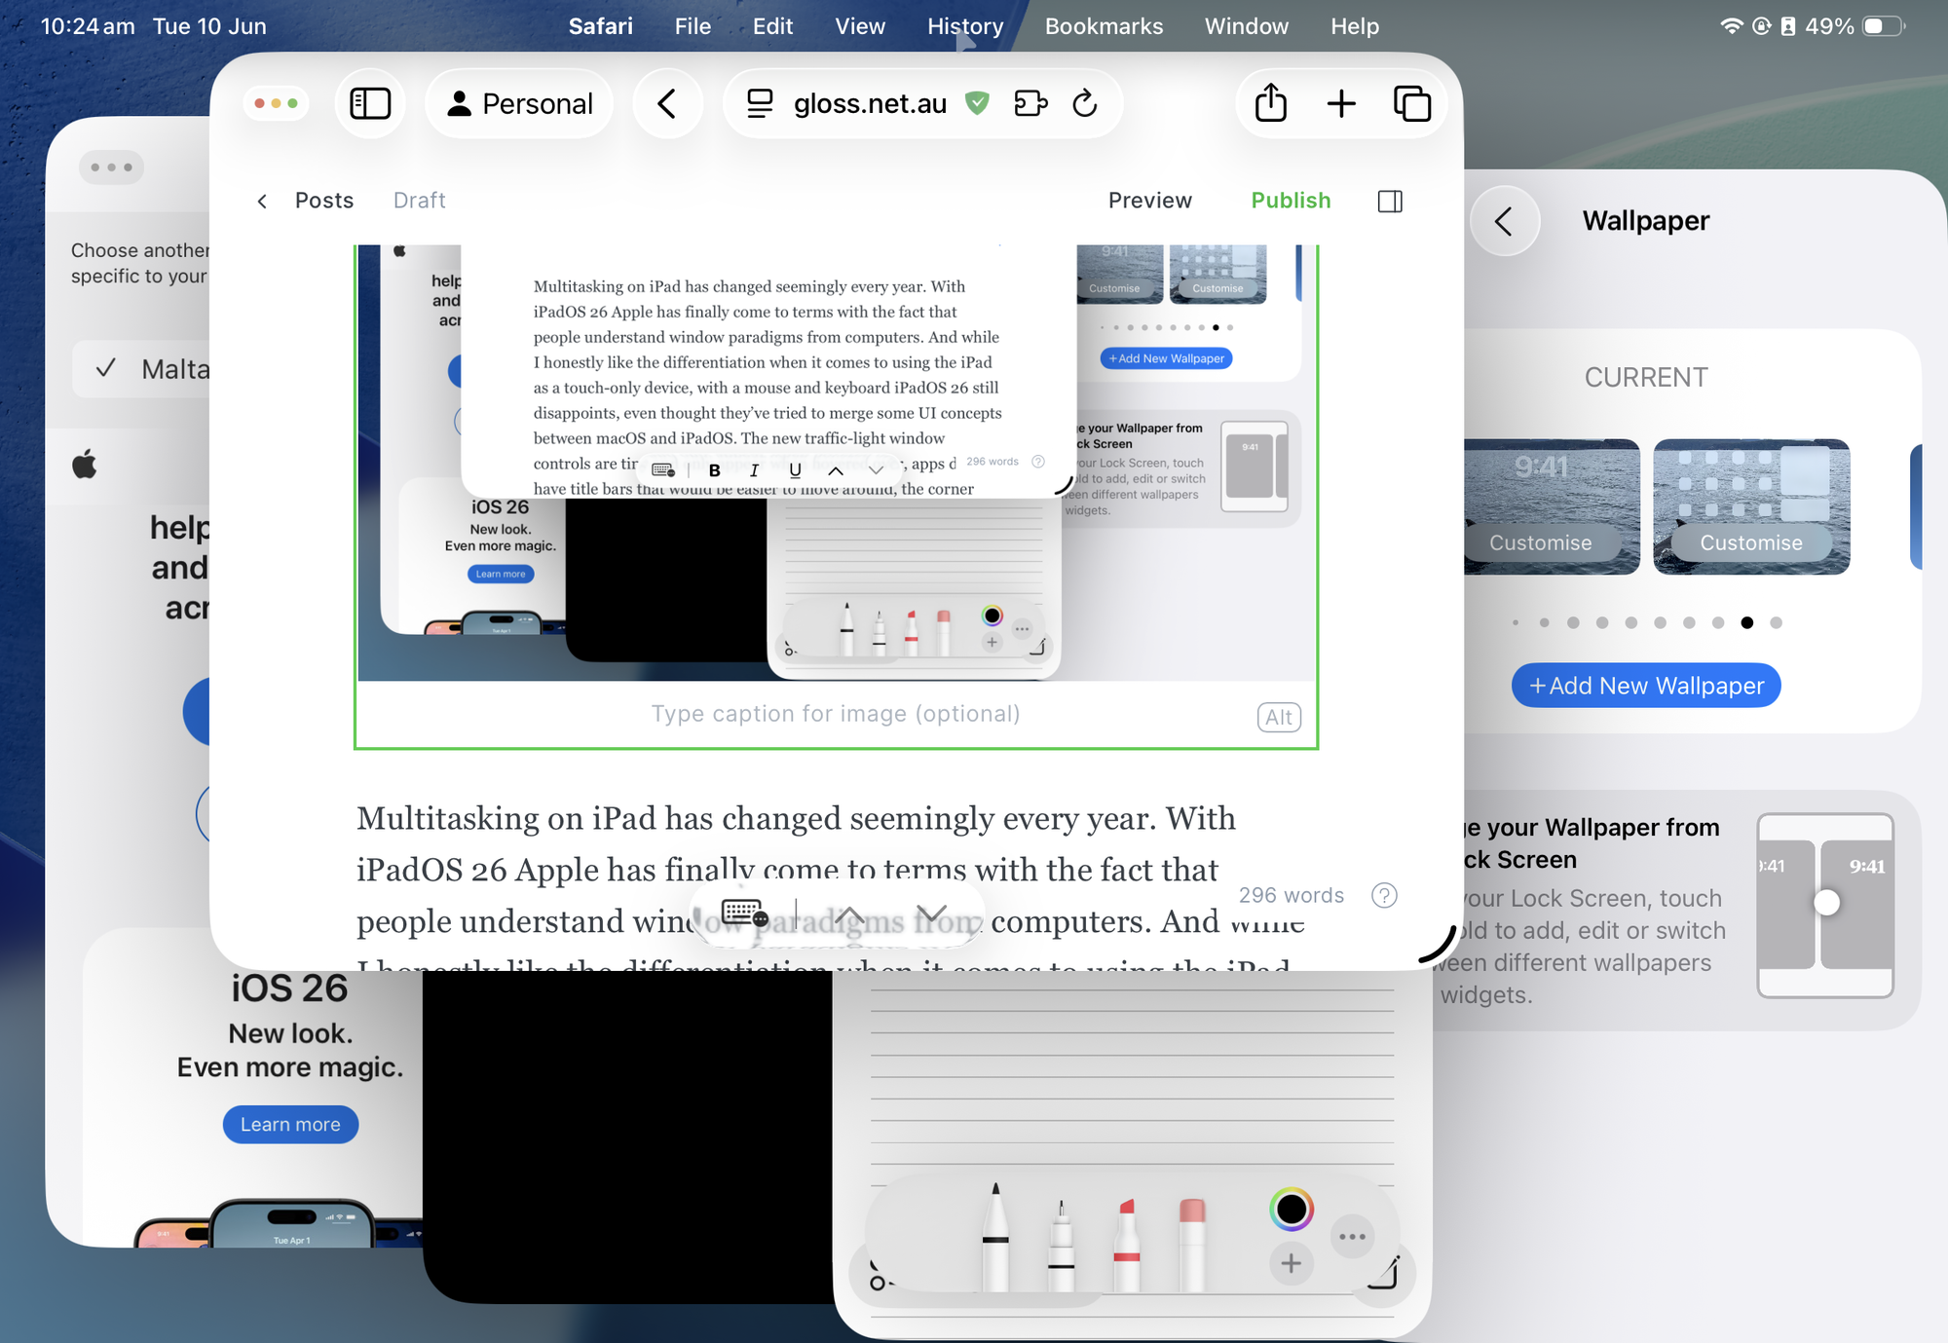This screenshot has height=1343, width=1948.
Task: Select the last wallpaper page dot
Action: [1777, 622]
